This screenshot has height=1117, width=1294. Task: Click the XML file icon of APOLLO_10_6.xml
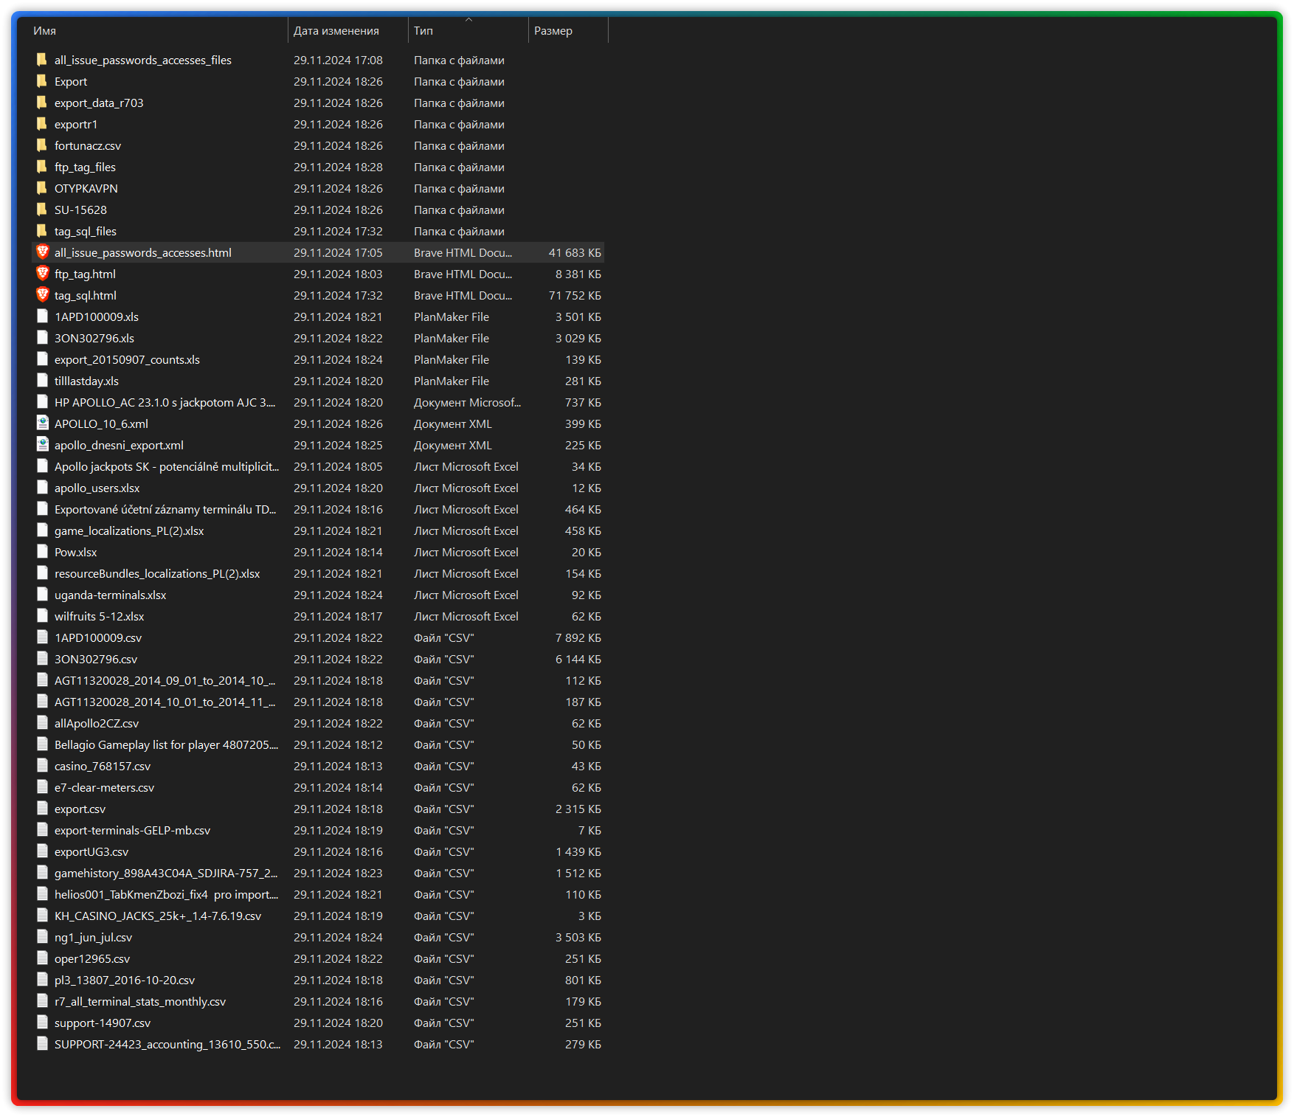pyautogui.click(x=43, y=423)
